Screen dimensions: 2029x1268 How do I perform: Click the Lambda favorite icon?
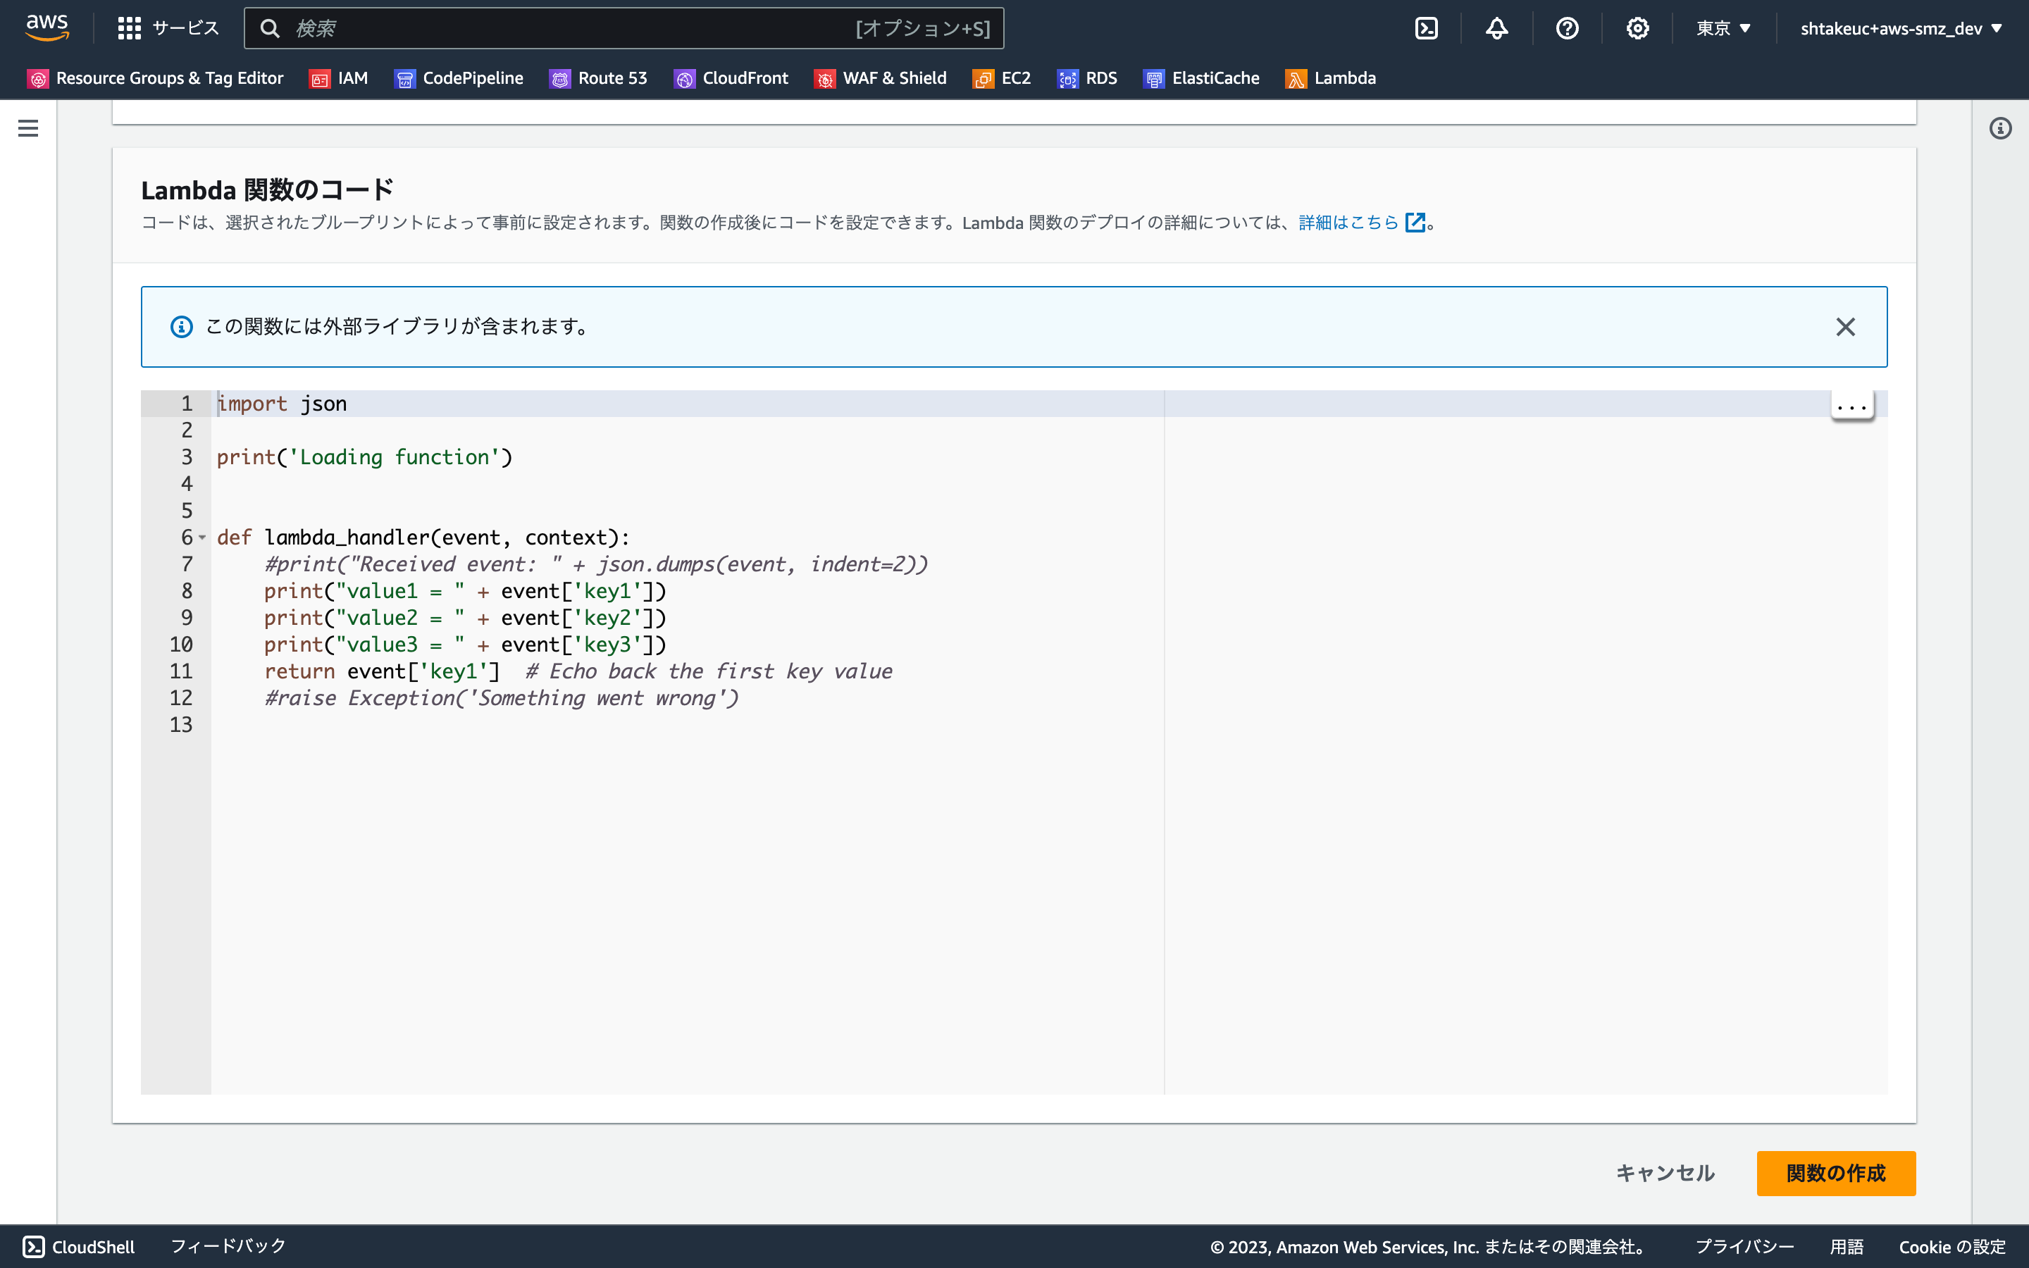pyautogui.click(x=1296, y=79)
